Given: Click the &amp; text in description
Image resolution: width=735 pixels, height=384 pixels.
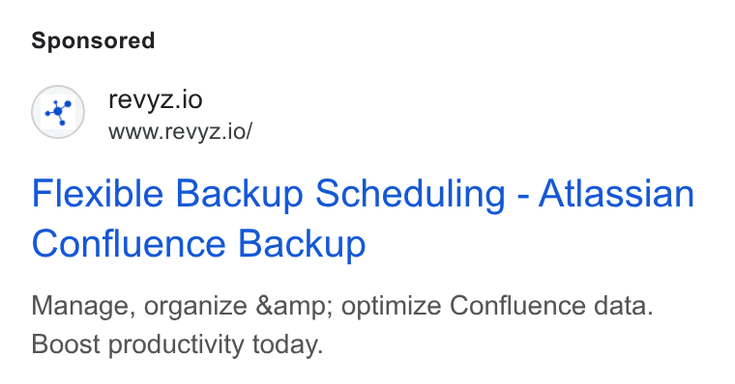Looking at the screenshot, I should click(294, 307).
